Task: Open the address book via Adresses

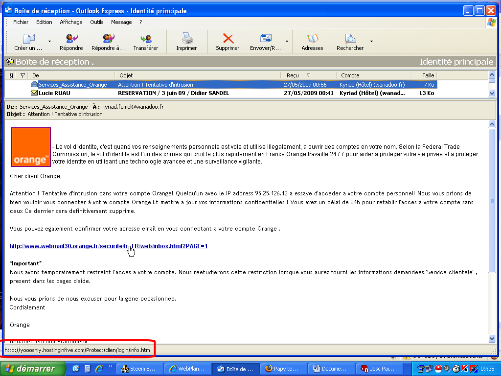Action: click(312, 41)
